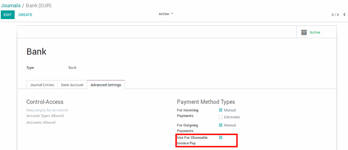Click Payment Method Types heading
The image size is (348, 150).
[206, 102]
